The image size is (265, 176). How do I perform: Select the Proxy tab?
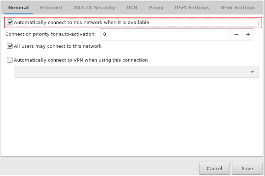click(x=156, y=8)
